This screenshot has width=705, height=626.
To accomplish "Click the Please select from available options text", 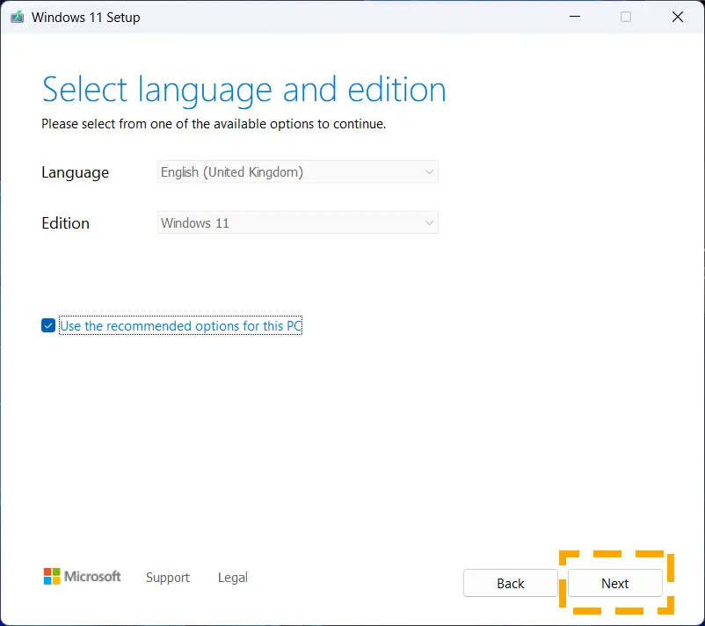I will click(214, 124).
